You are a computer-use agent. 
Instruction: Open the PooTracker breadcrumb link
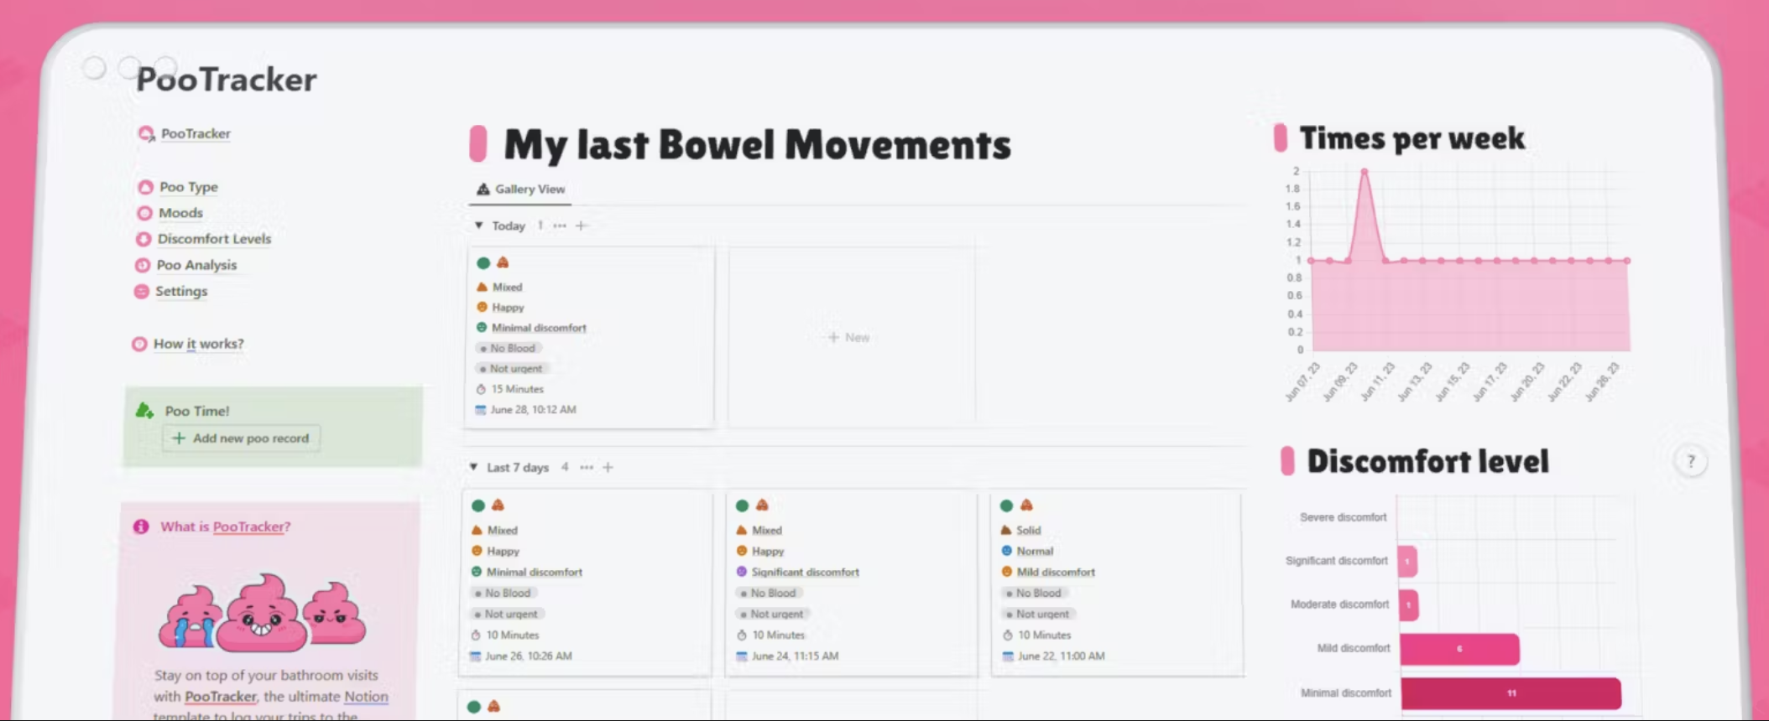click(x=196, y=133)
